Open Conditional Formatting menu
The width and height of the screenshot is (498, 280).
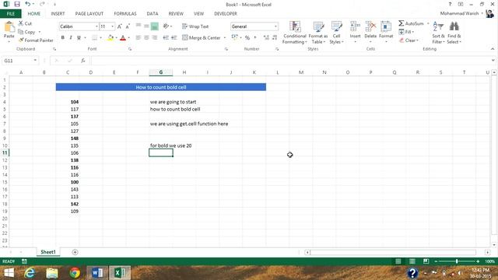coord(295,33)
